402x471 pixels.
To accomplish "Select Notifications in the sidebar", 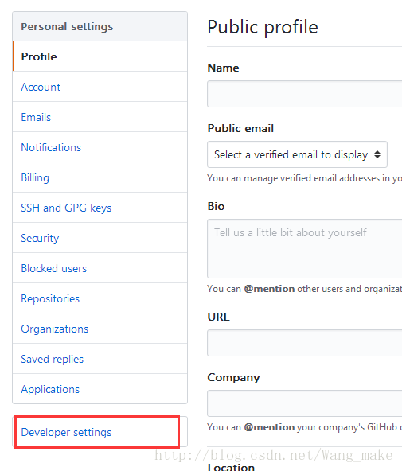I will point(100,147).
